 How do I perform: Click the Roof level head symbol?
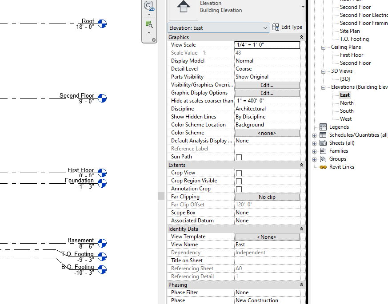click(102, 24)
